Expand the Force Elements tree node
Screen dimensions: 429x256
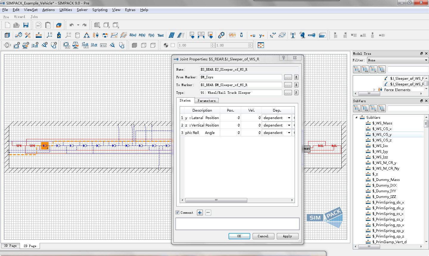[374, 90]
